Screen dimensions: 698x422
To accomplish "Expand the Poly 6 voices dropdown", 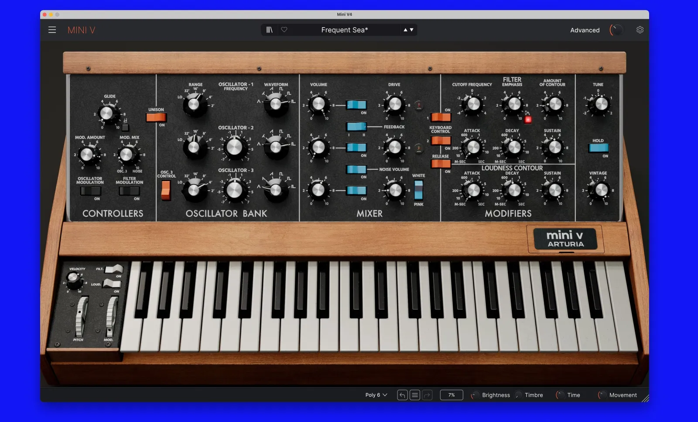I will (376, 395).
